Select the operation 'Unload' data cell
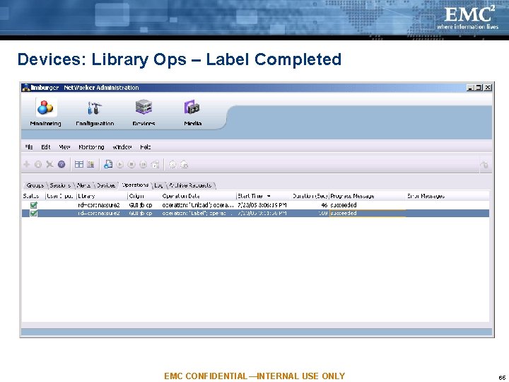 198,205
